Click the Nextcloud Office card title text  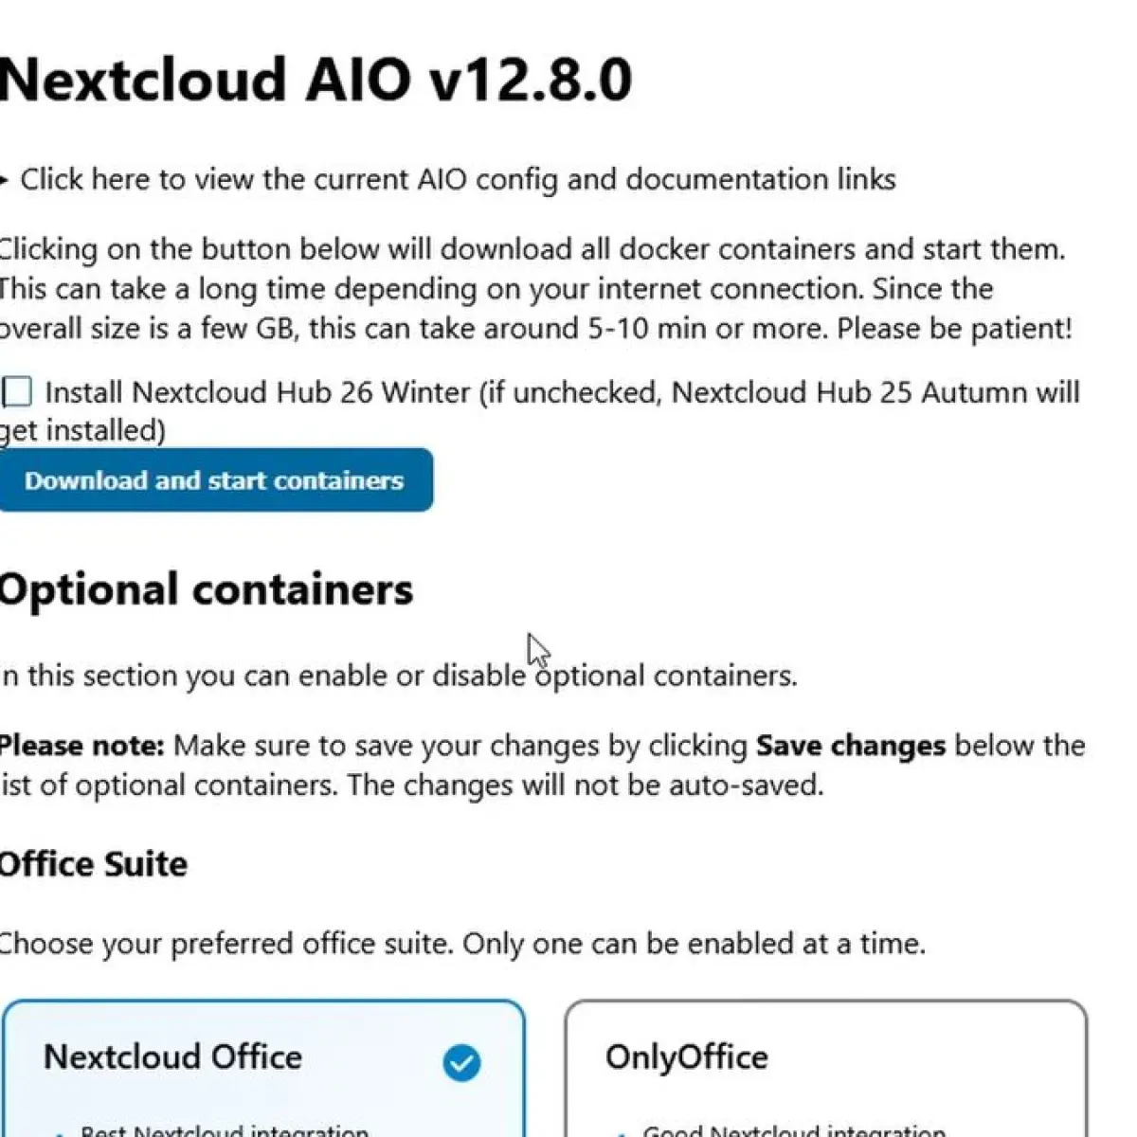pos(172,1057)
